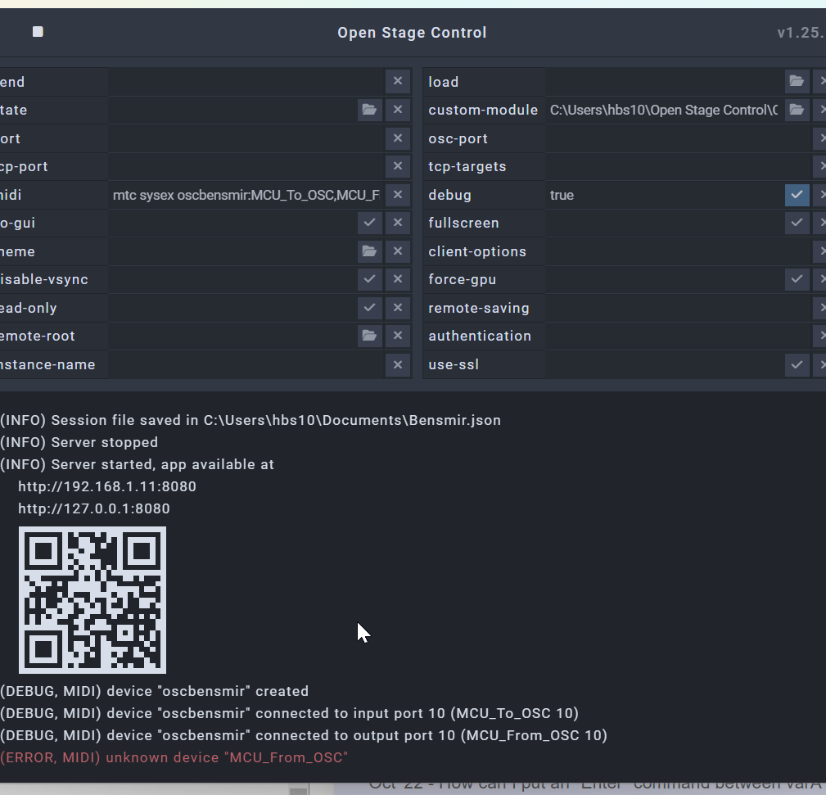Click the 'Server started, app available at' line
826x795 pixels.
(x=137, y=464)
